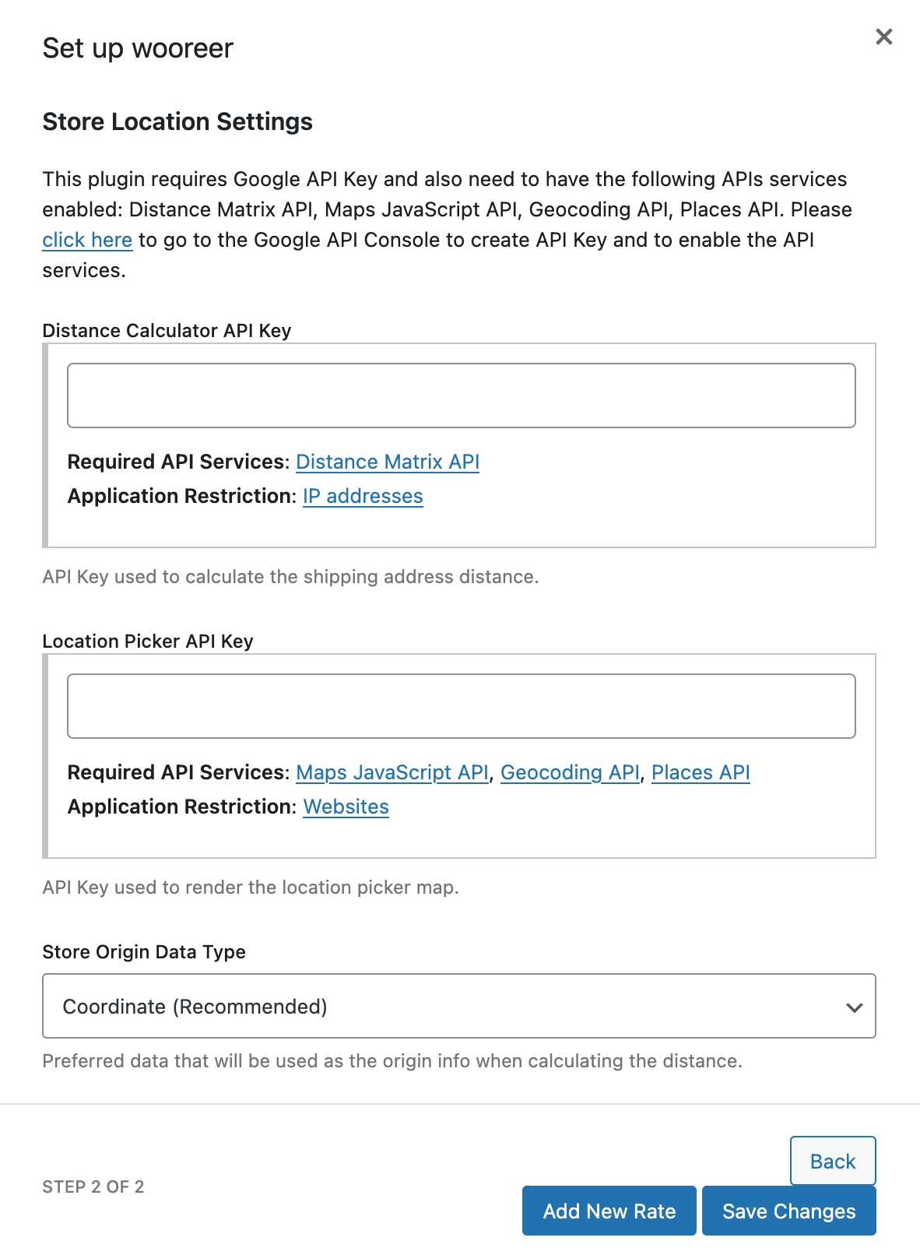Click the 'STEP 2 OF 2' indicator
The width and height of the screenshot is (920, 1255).
tap(93, 1186)
